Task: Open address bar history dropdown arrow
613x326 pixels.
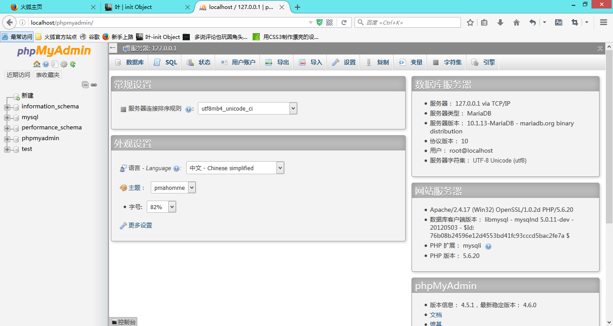Action: pyautogui.click(x=311, y=22)
